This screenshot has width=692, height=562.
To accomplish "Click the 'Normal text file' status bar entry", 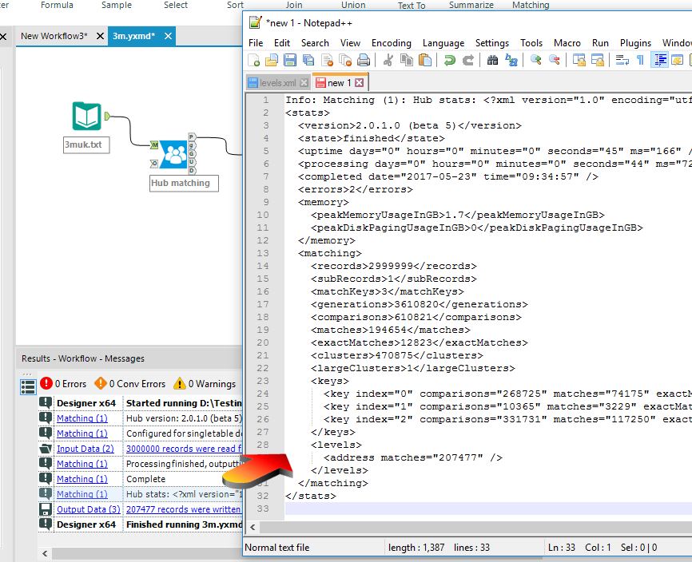I will click(x=277, y=548).
